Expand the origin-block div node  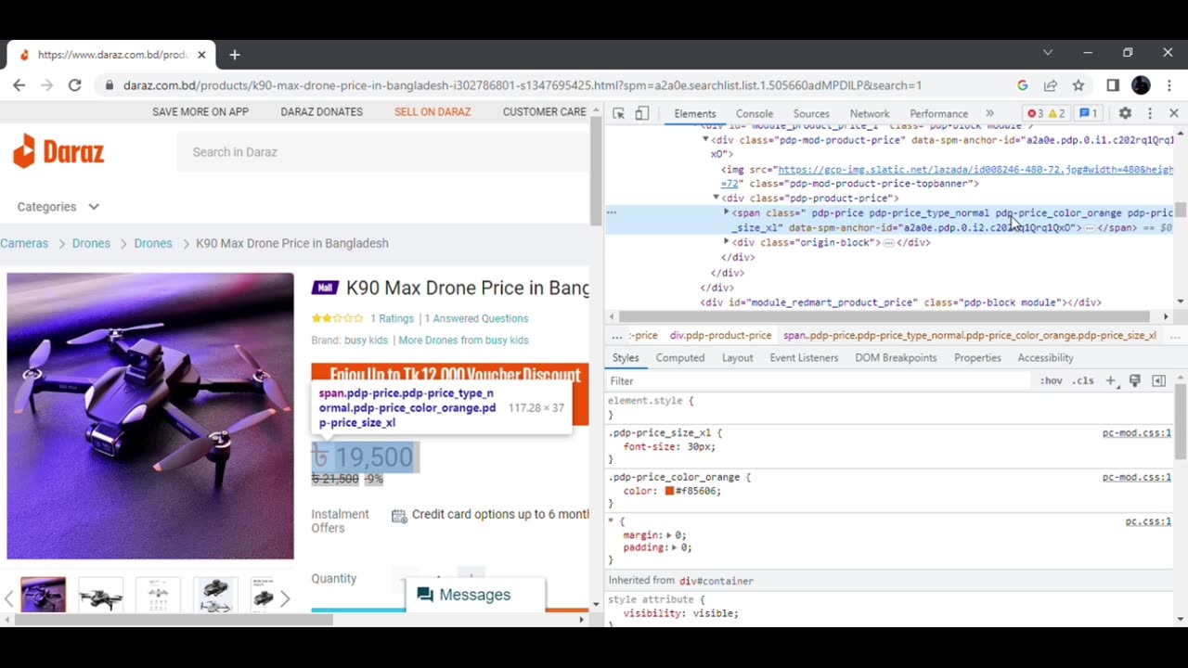pyautogui.click(x=727, y=242)
